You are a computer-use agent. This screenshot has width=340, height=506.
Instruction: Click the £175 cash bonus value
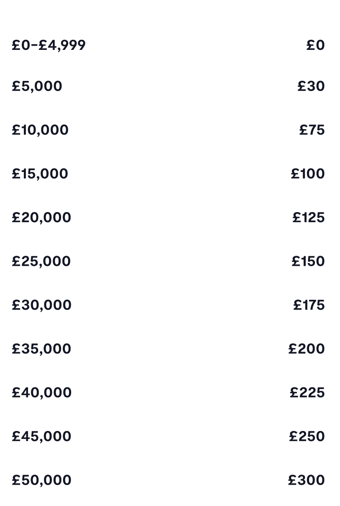pos(309,305)
